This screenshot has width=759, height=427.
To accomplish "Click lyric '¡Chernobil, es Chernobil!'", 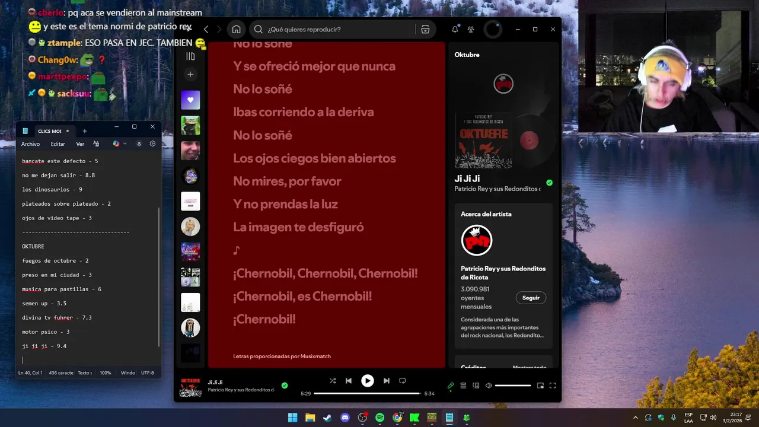I will pos(302,296).
